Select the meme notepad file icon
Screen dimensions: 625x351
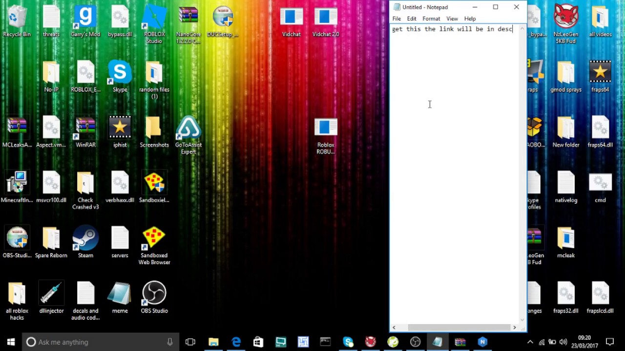tap(120, 298)
